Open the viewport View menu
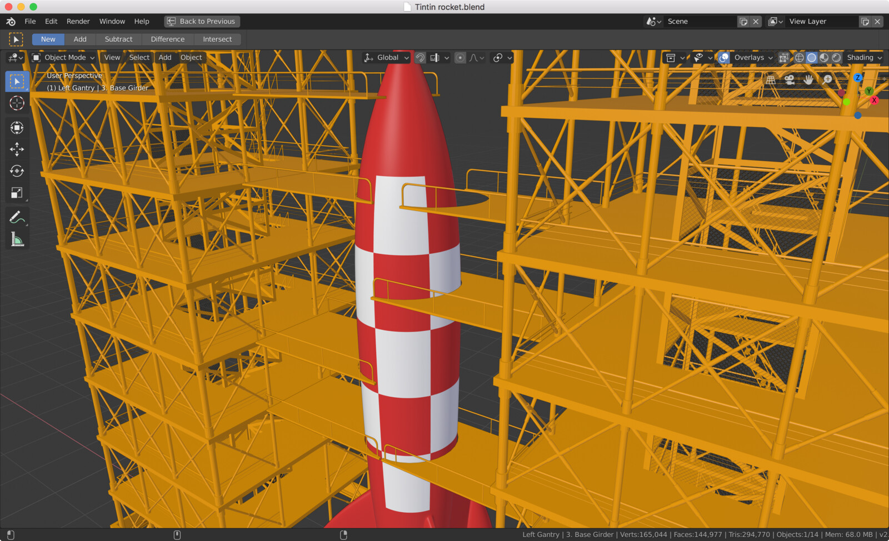 tap(112, 57)
